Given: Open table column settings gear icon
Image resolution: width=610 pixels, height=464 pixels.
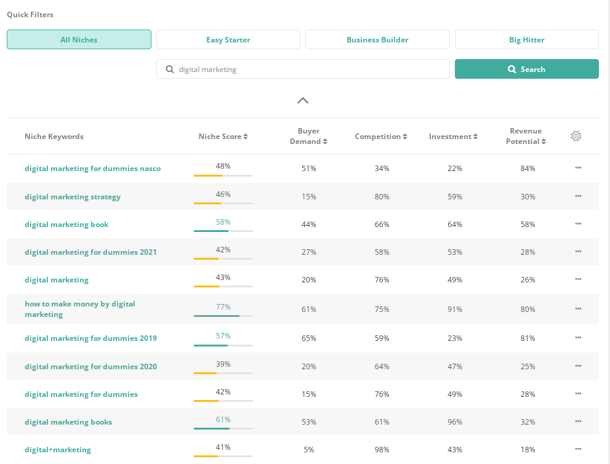Looking at the screenshot, I should (x=576, y=137).
